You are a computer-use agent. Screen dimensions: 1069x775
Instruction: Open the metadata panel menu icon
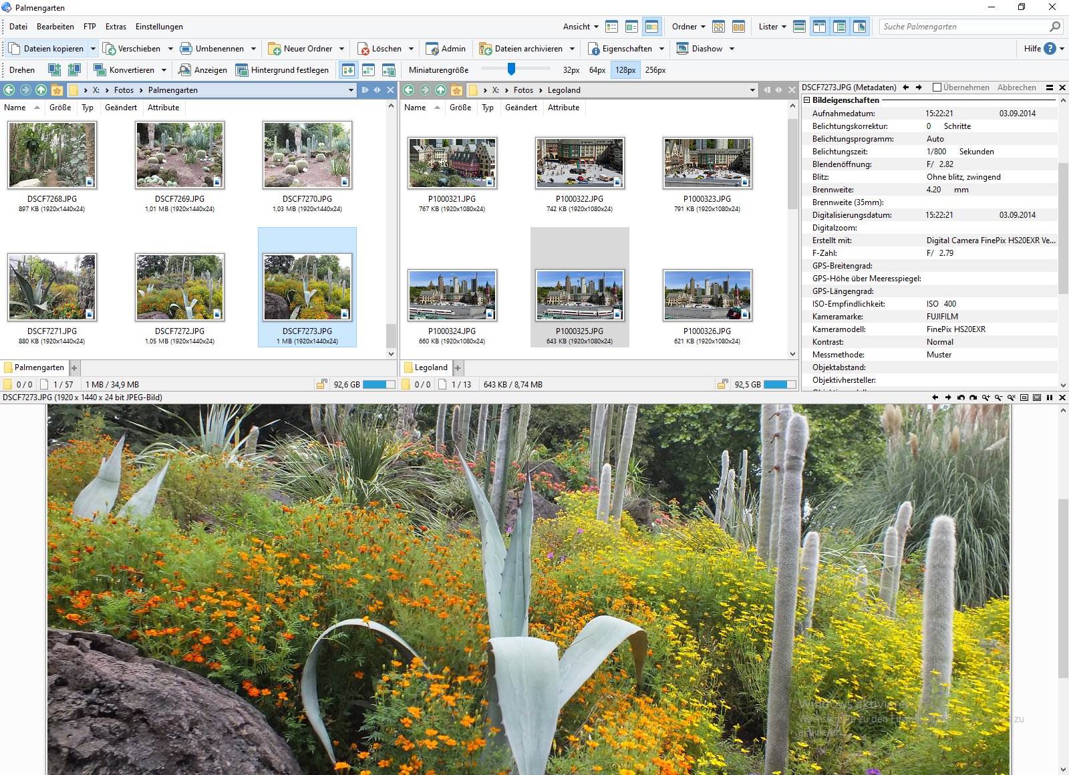[x=1050, y=88]
